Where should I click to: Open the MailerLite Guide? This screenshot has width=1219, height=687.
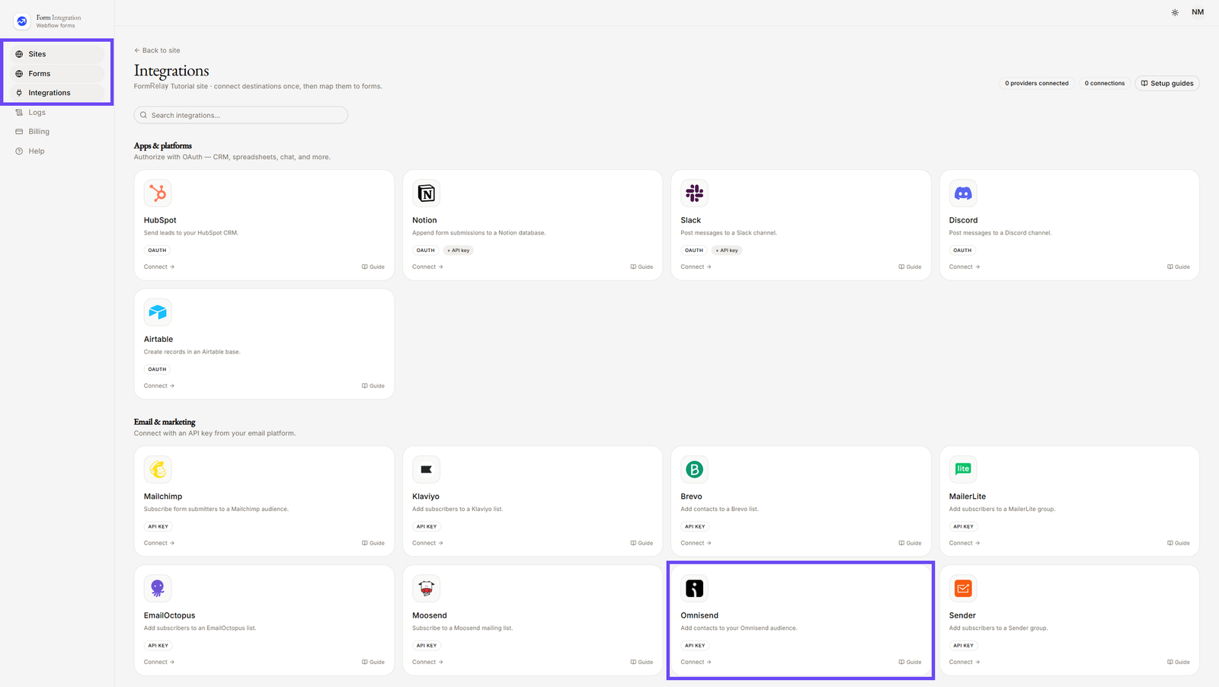pos(1179,543)
